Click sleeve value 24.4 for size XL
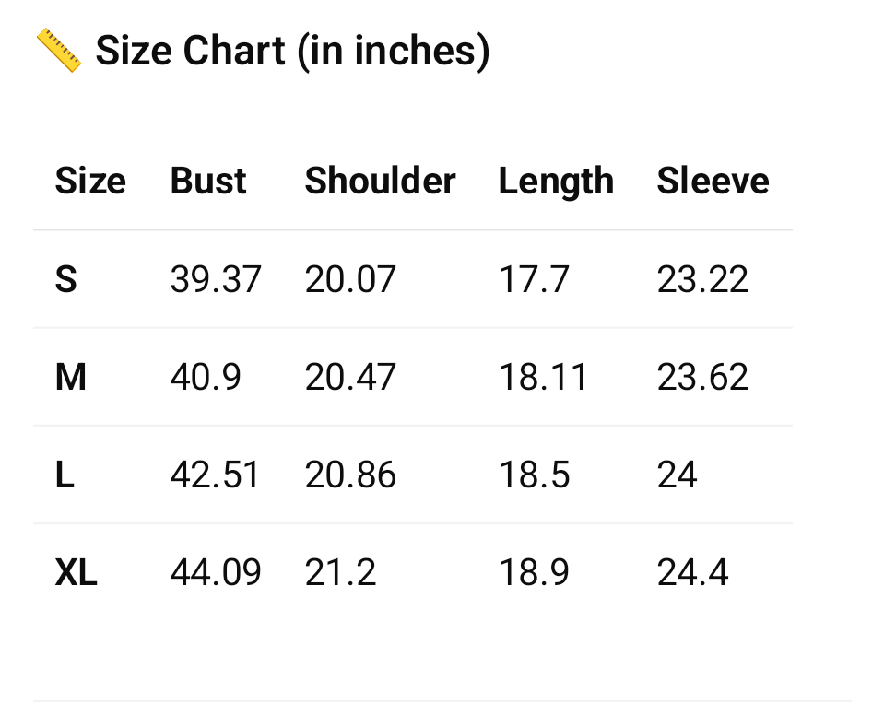This screenshot has width=884, height=727. click(x=692, y=573)
